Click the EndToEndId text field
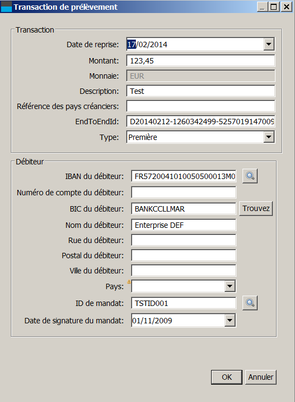Viewport: 295px width, 402px height. point(201,122)
